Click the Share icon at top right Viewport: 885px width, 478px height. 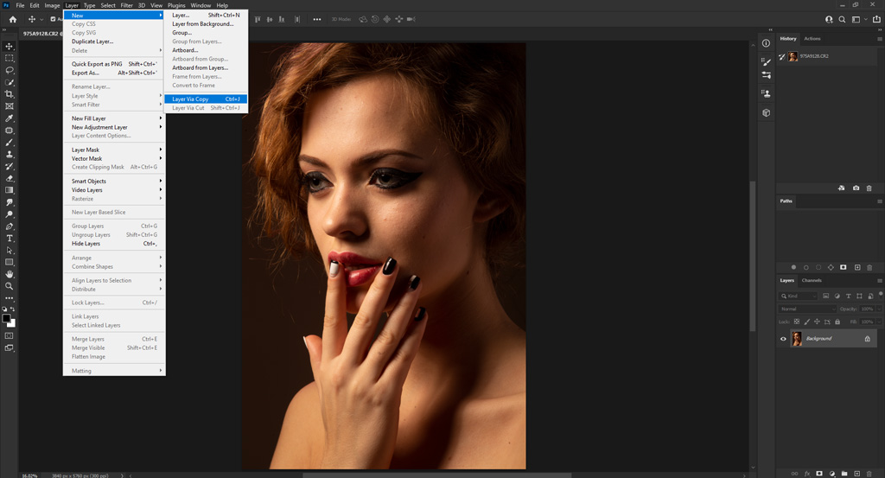876,19
